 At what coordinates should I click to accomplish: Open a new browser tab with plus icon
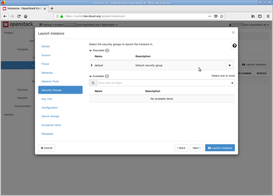point(52,9)
